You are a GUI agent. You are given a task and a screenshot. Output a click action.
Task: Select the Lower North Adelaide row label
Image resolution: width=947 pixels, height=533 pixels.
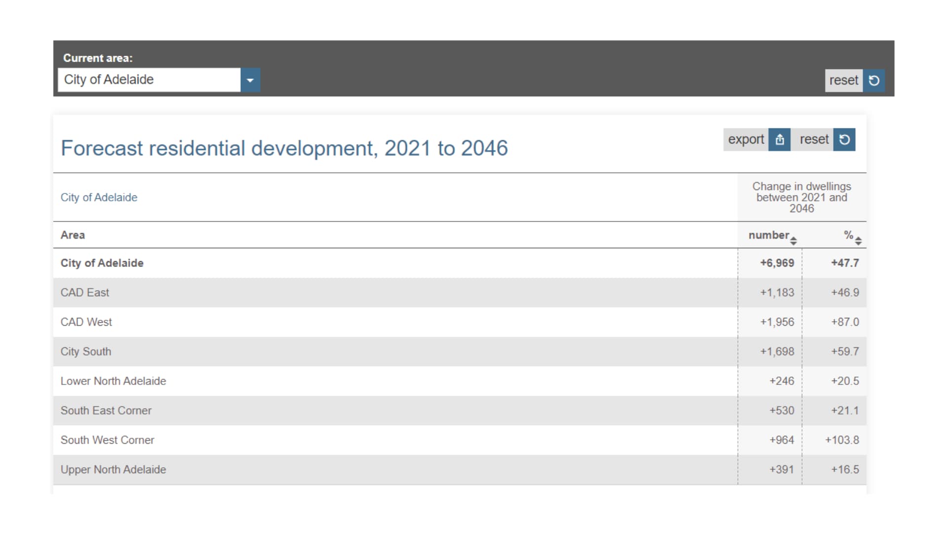pos(113,381)
